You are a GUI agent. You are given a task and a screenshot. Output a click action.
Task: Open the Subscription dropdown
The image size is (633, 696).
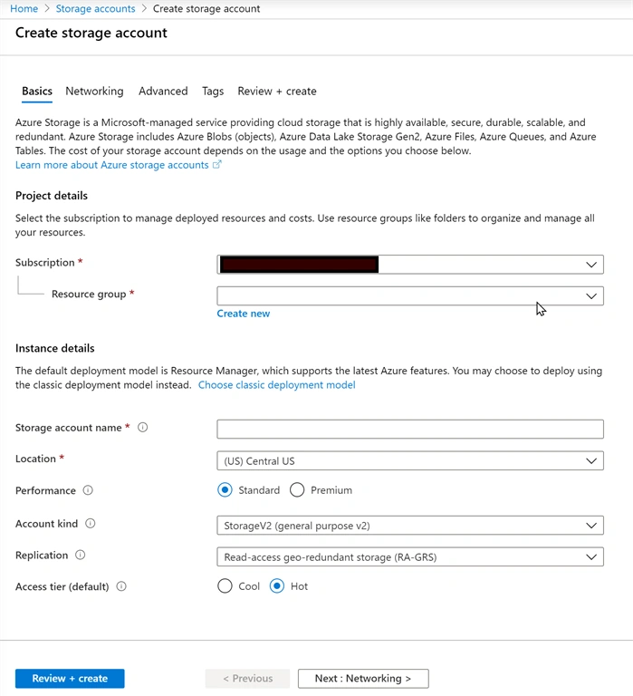click(410, 265)
